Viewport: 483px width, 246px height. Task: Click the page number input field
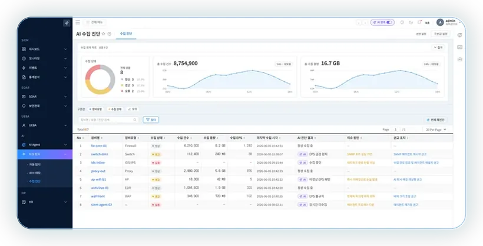396,129
